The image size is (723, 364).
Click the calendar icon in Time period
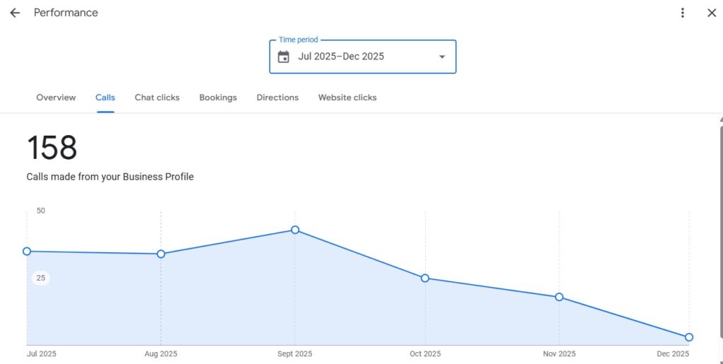[x=284, y=57]
